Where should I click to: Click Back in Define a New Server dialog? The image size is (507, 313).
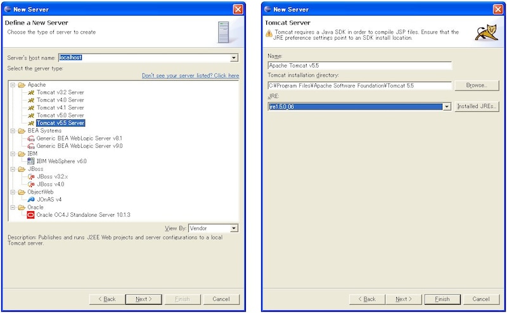pos(107,299)
